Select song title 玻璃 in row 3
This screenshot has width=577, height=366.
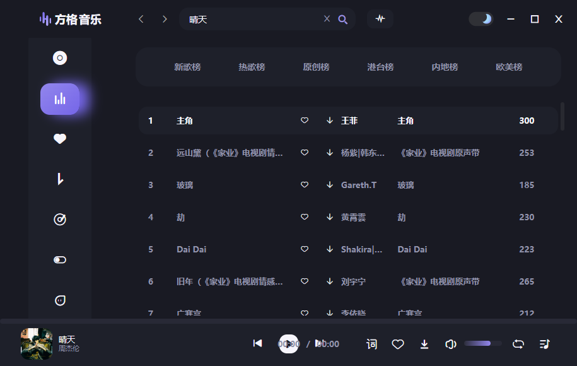point(185,185)
